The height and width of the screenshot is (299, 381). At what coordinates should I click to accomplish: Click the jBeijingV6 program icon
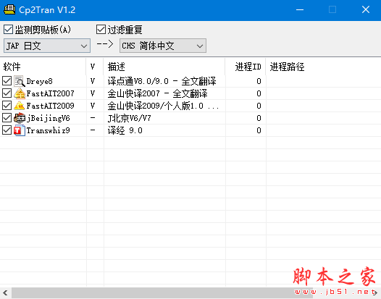pyautogui.click(x=20, y=118)
